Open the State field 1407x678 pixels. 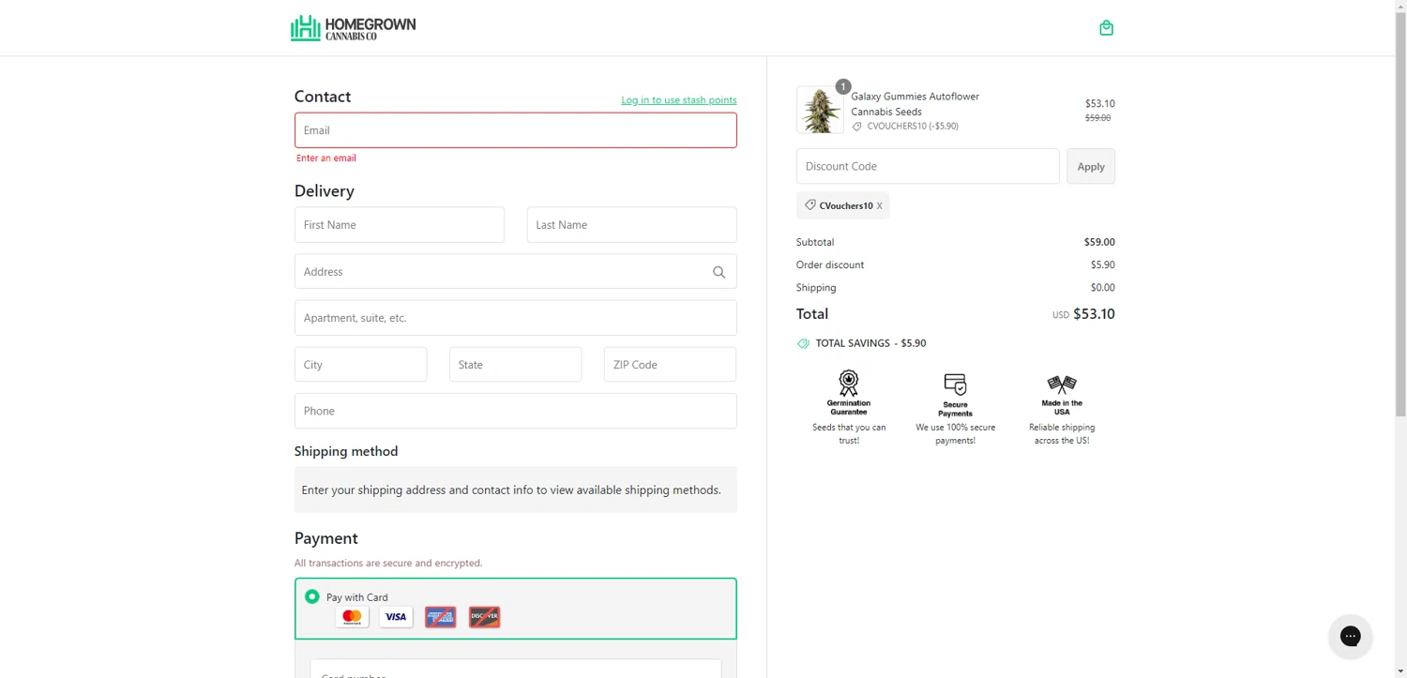point(516,365)
